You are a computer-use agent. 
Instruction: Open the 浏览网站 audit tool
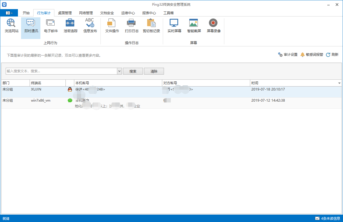point(12,26)
